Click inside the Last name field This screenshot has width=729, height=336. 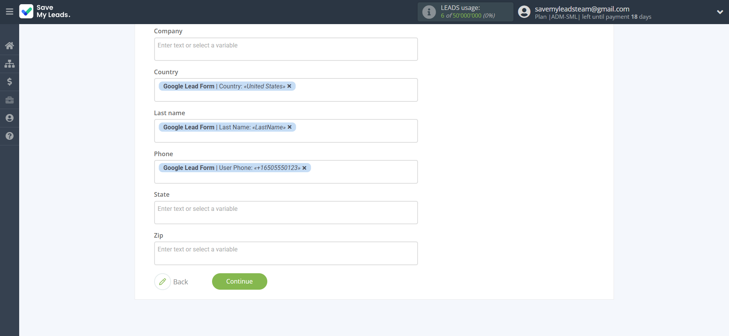[x=286, y=131]
